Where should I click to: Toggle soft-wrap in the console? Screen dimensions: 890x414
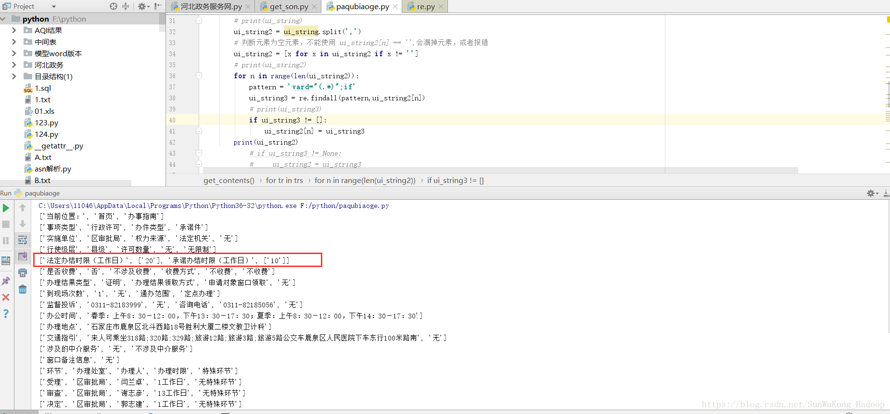[x=23, y=240]
